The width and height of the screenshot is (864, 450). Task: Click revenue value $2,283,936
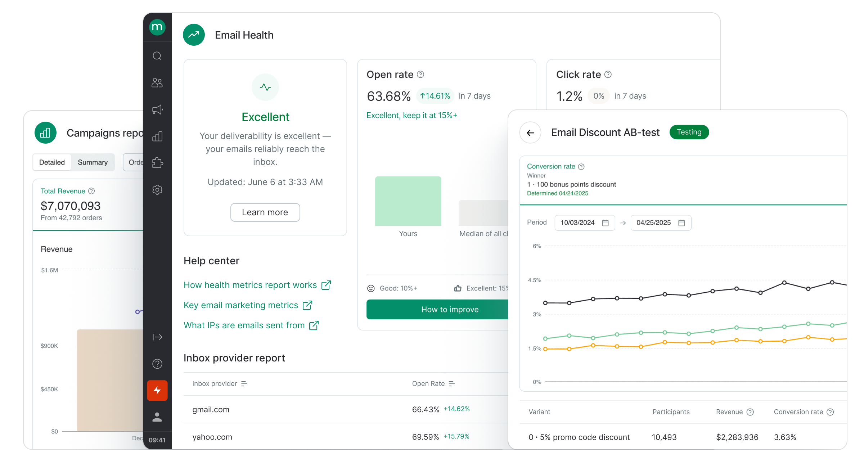point(737,437)
